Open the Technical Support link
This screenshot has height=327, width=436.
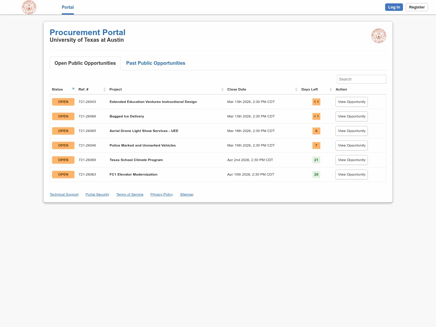coord(64,194)
